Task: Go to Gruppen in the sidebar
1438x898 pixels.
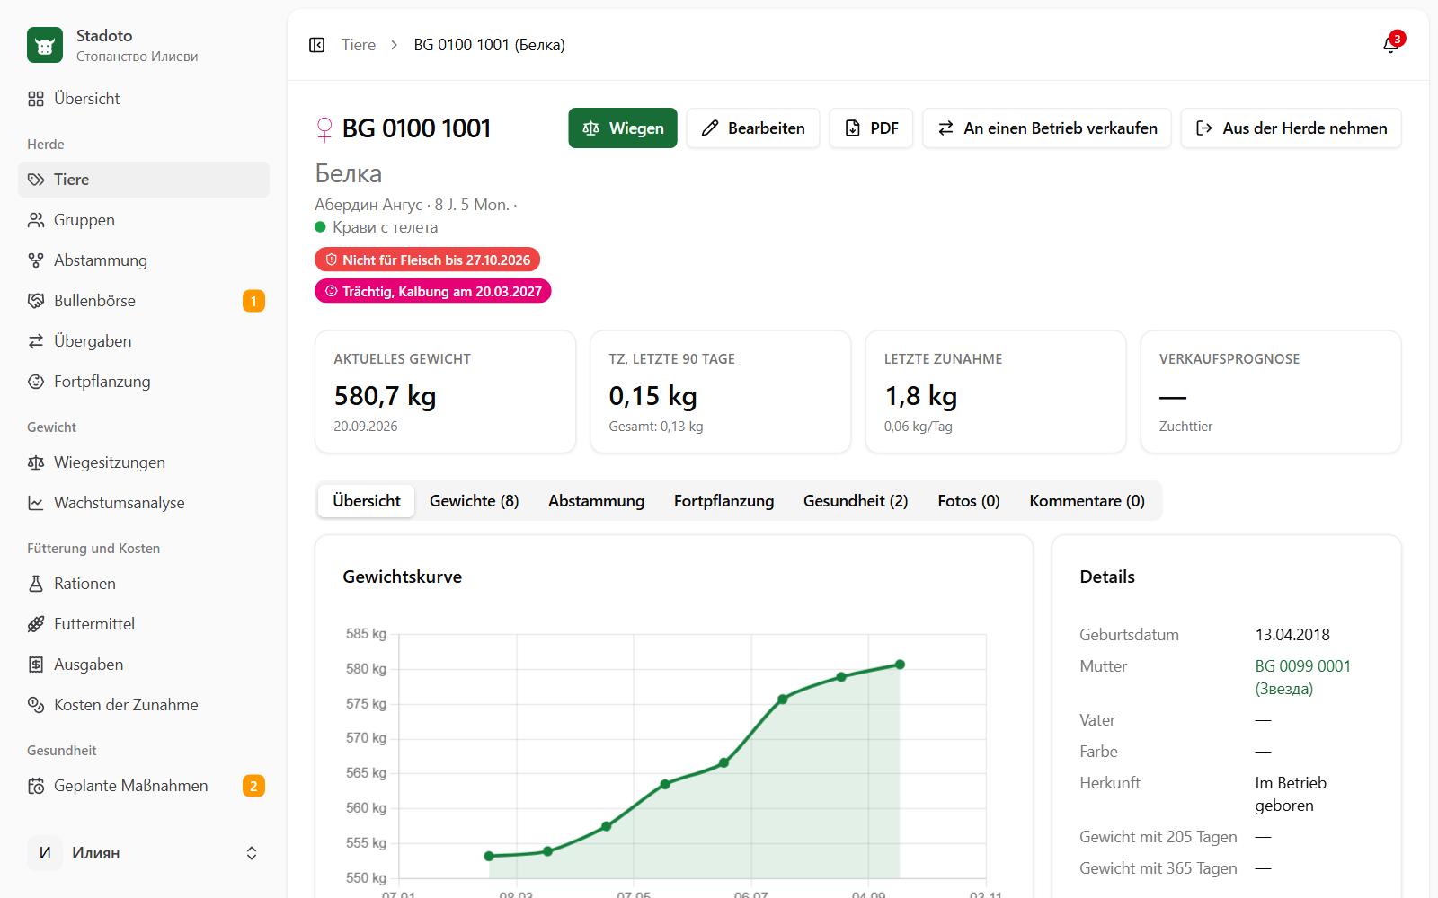Action: (x=144, y=220)
